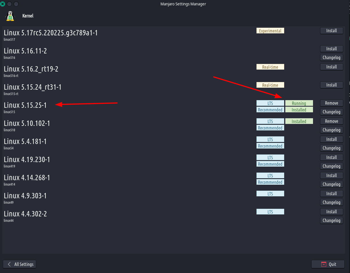Go back to All Settings
Viewport: 350px width, 273px height.
point(19,264)
